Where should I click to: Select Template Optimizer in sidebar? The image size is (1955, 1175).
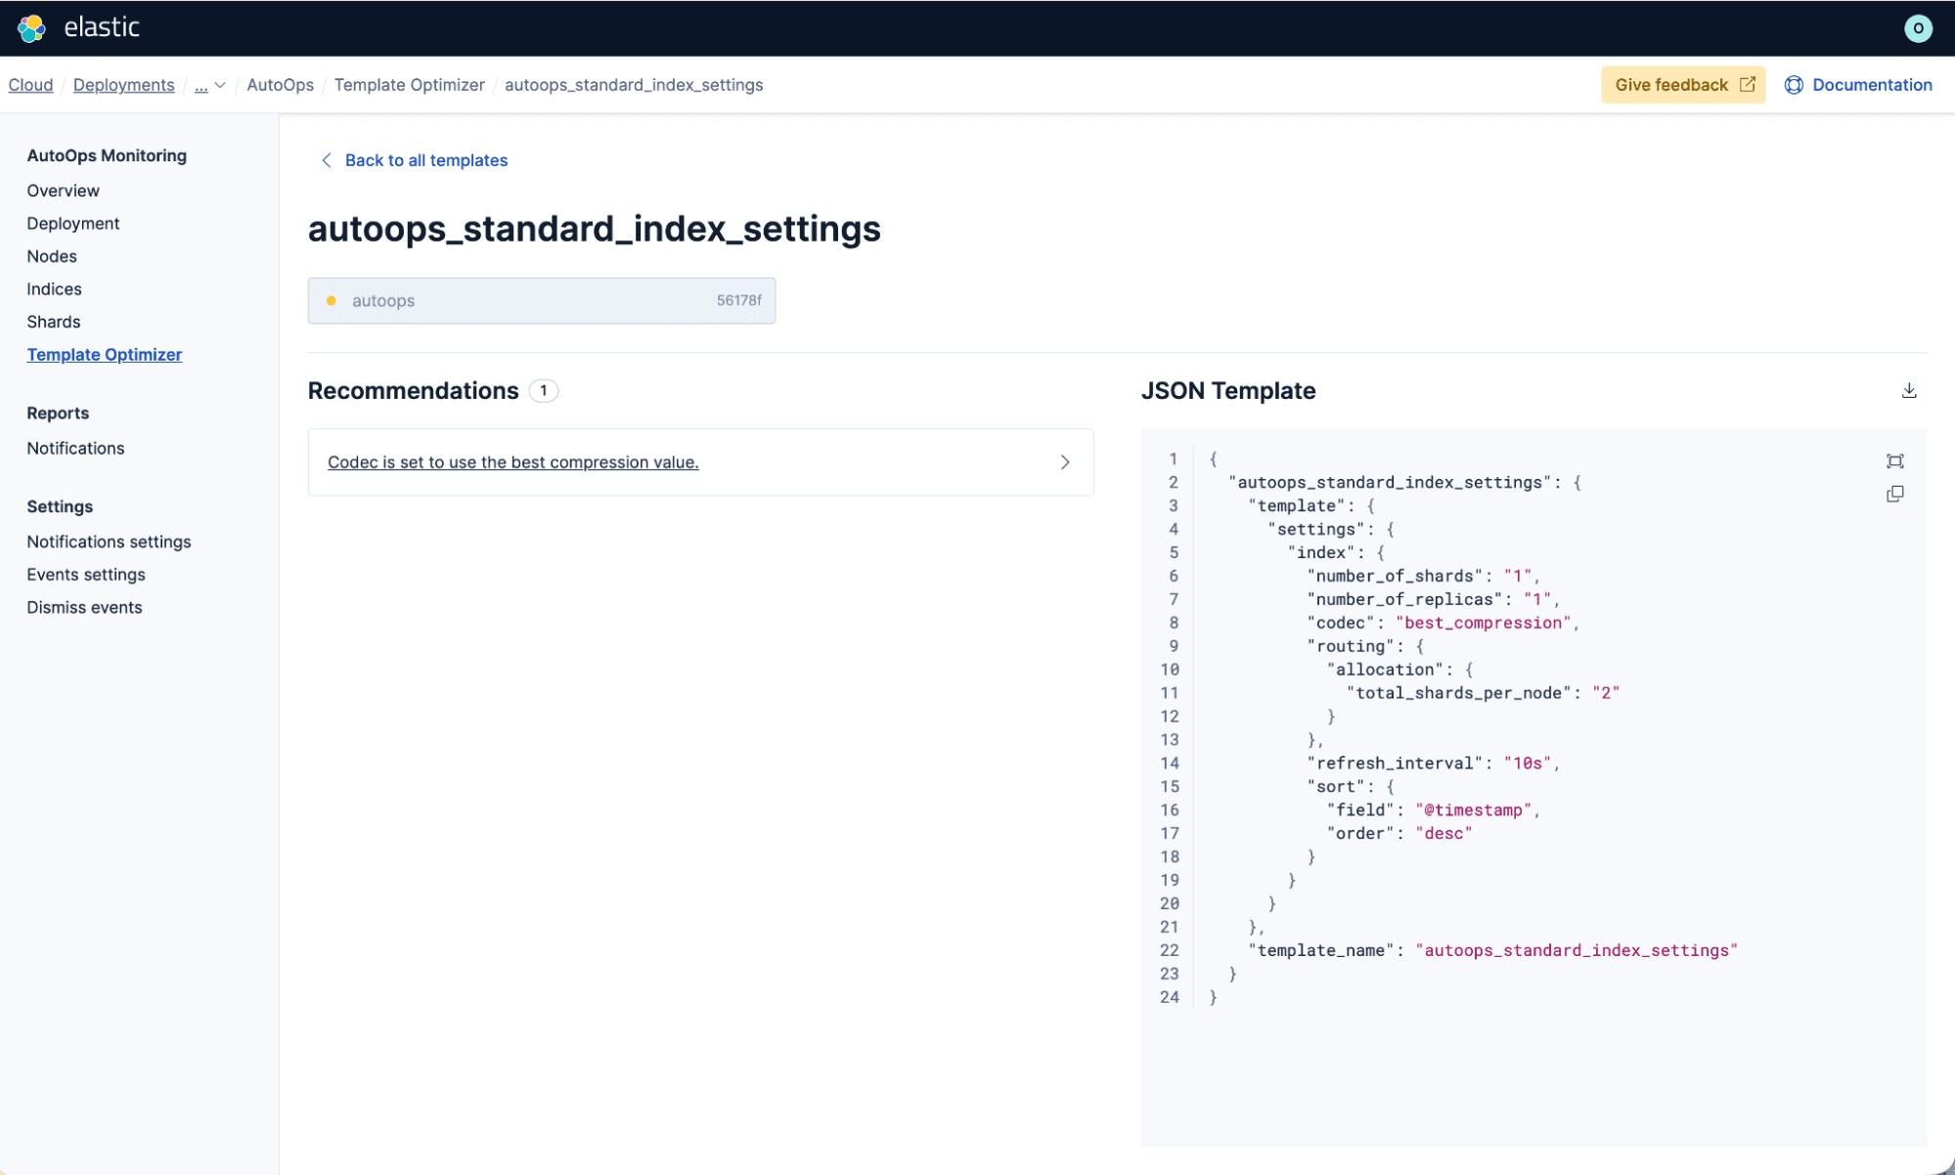pyautogui.click(x=105, y=355)
